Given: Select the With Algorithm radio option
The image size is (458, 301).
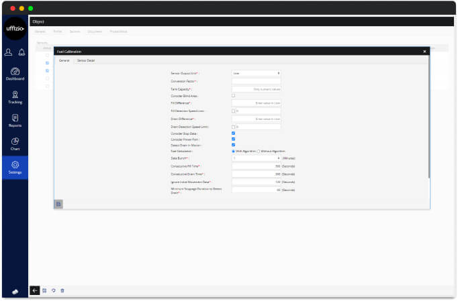Looking at the screenshot, I should click(234, 151).
